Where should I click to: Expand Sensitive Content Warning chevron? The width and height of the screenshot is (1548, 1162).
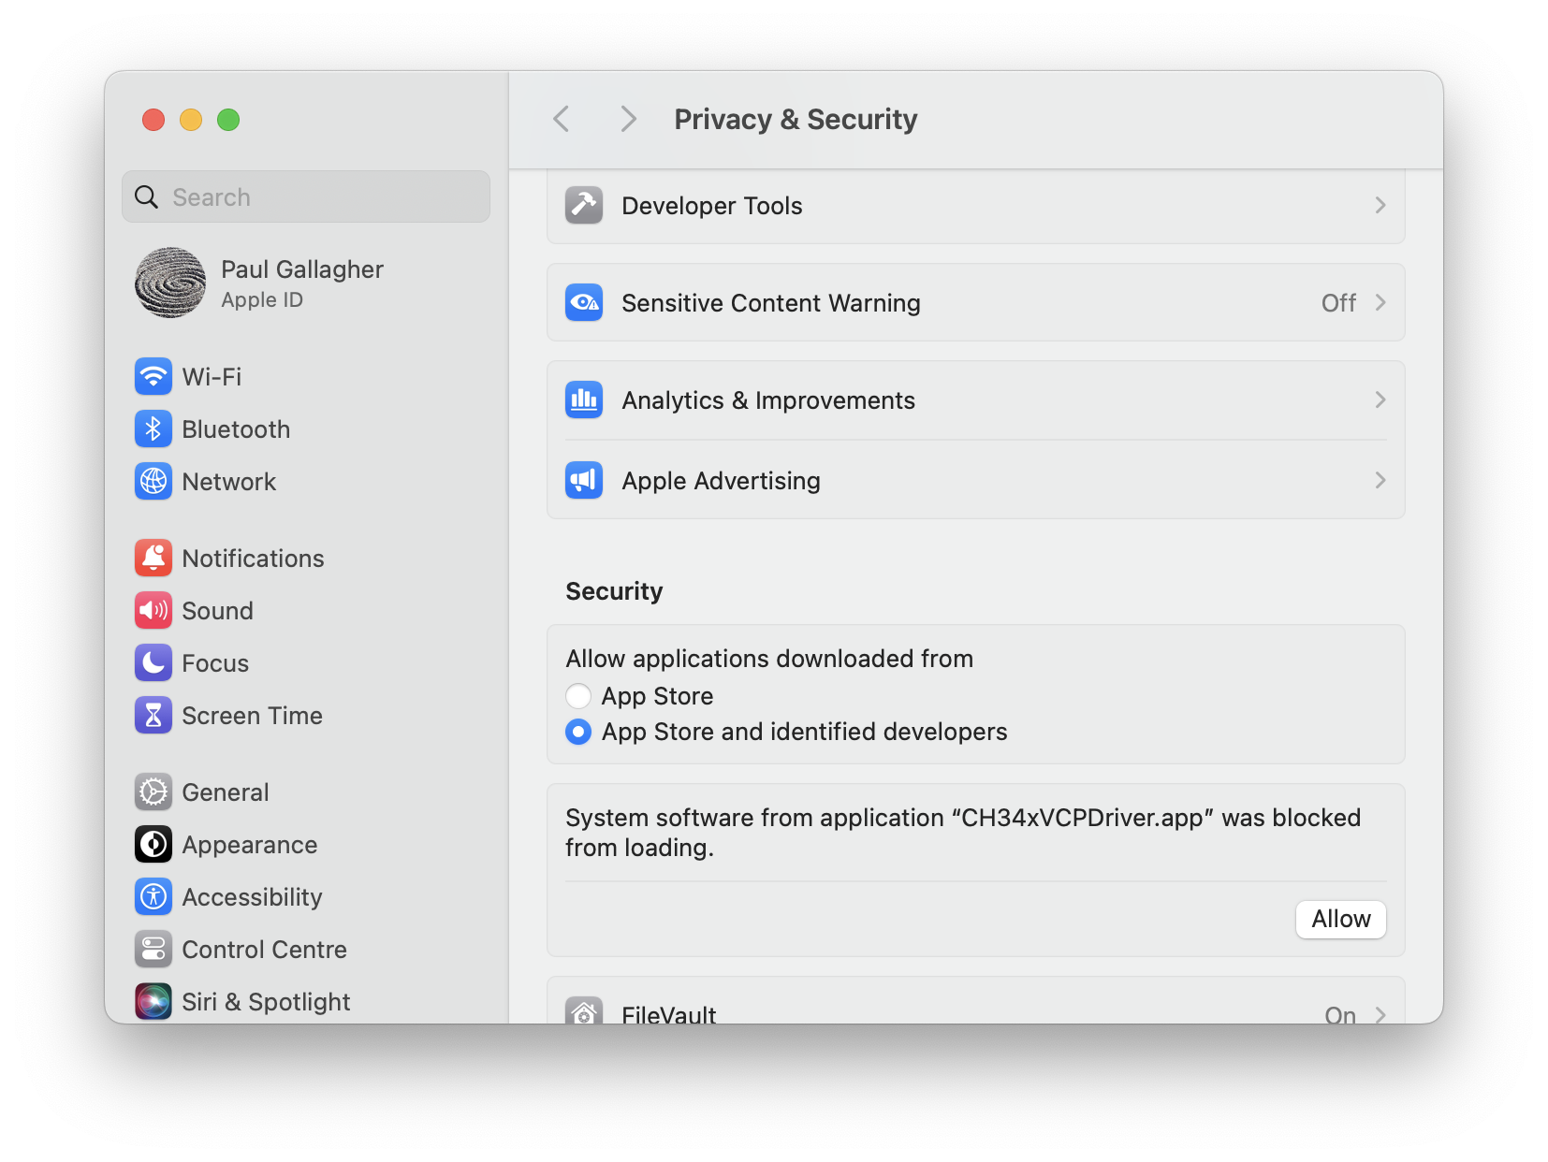pyautogui.click(x=1380, y=303)
